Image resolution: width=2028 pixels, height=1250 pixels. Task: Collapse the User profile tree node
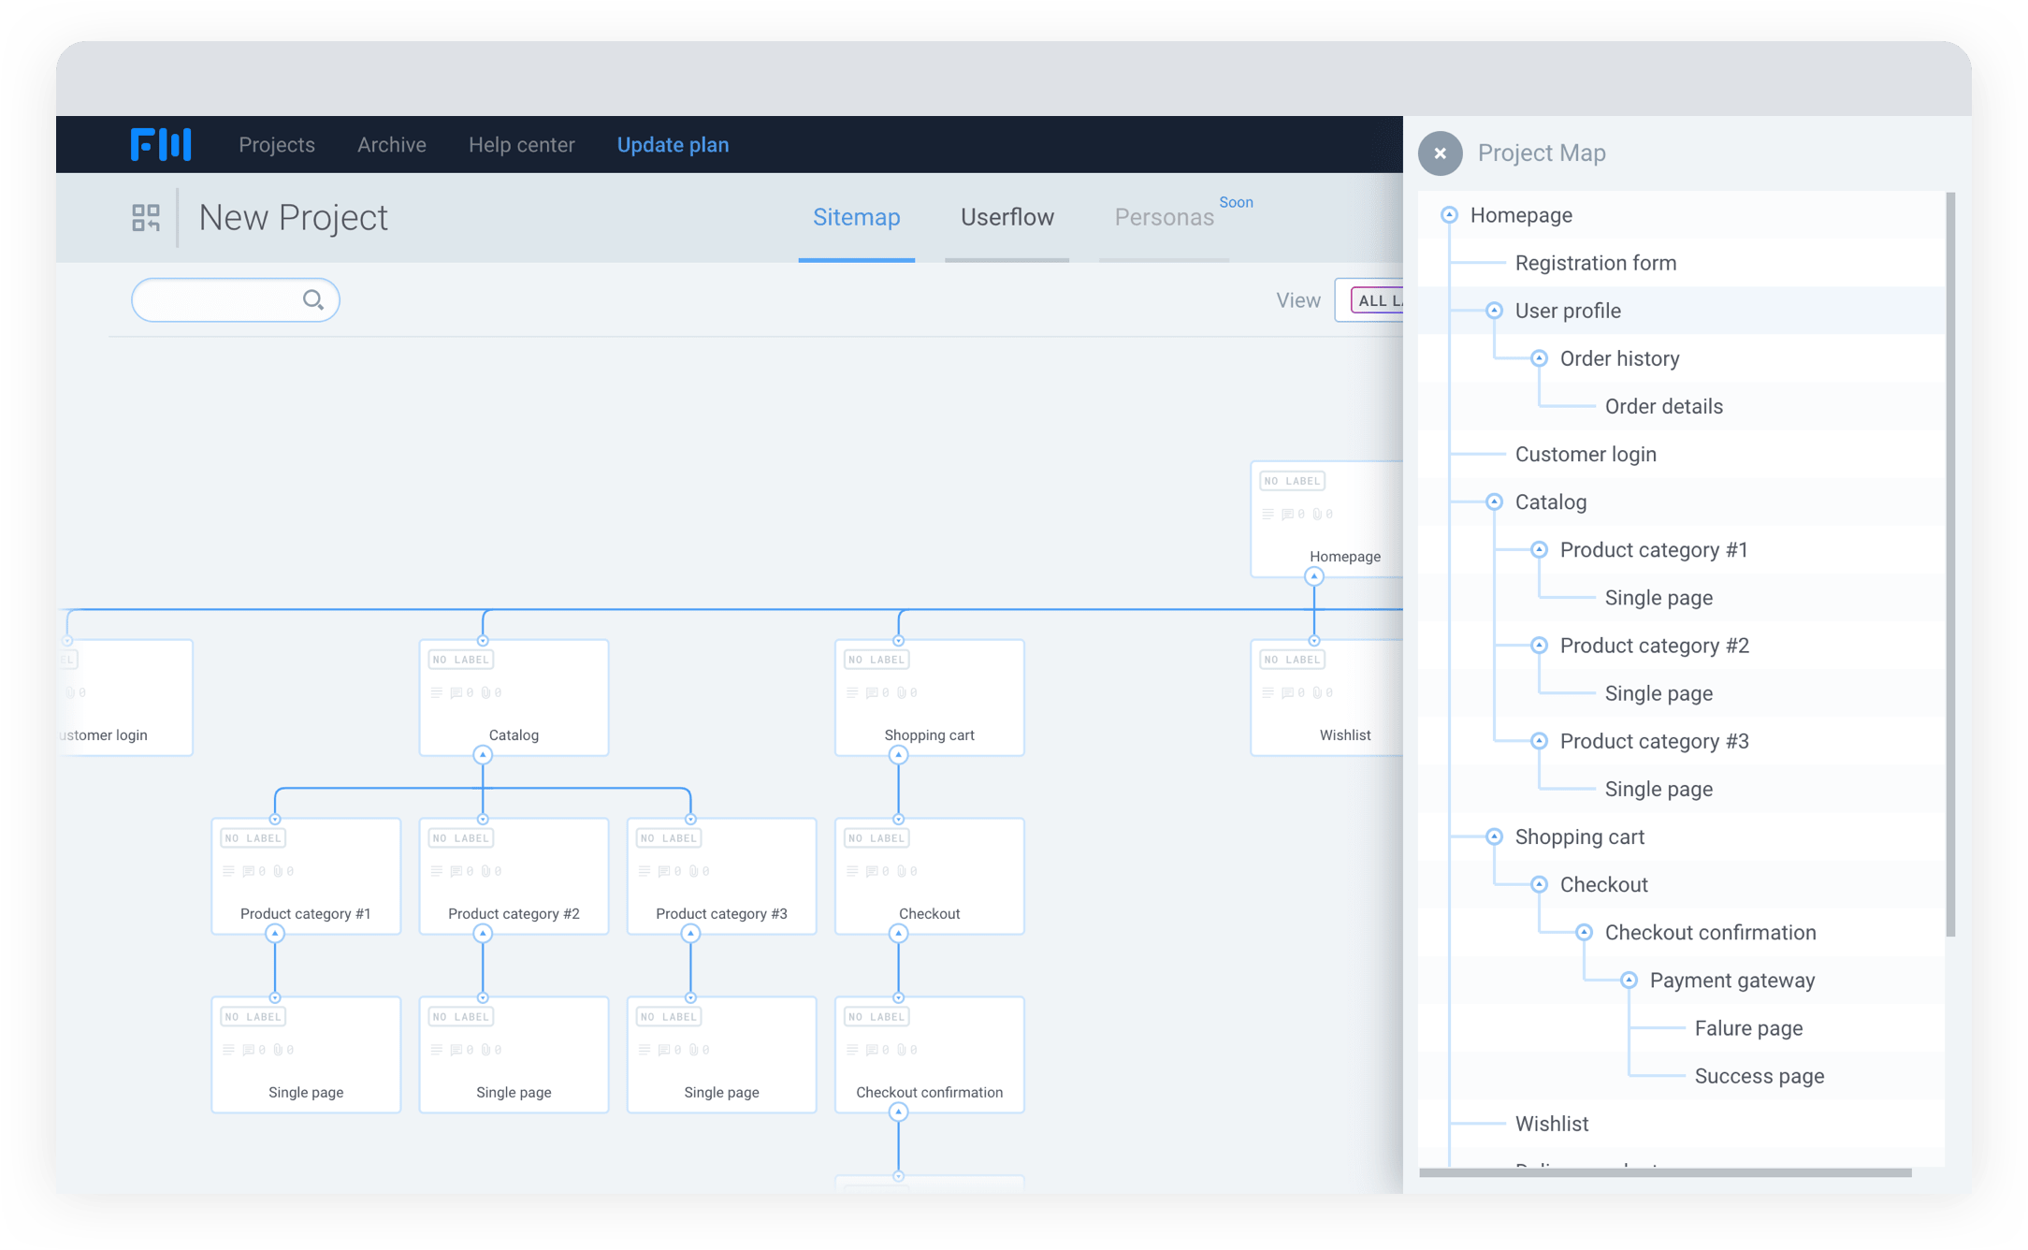[x=1494, y=311]
